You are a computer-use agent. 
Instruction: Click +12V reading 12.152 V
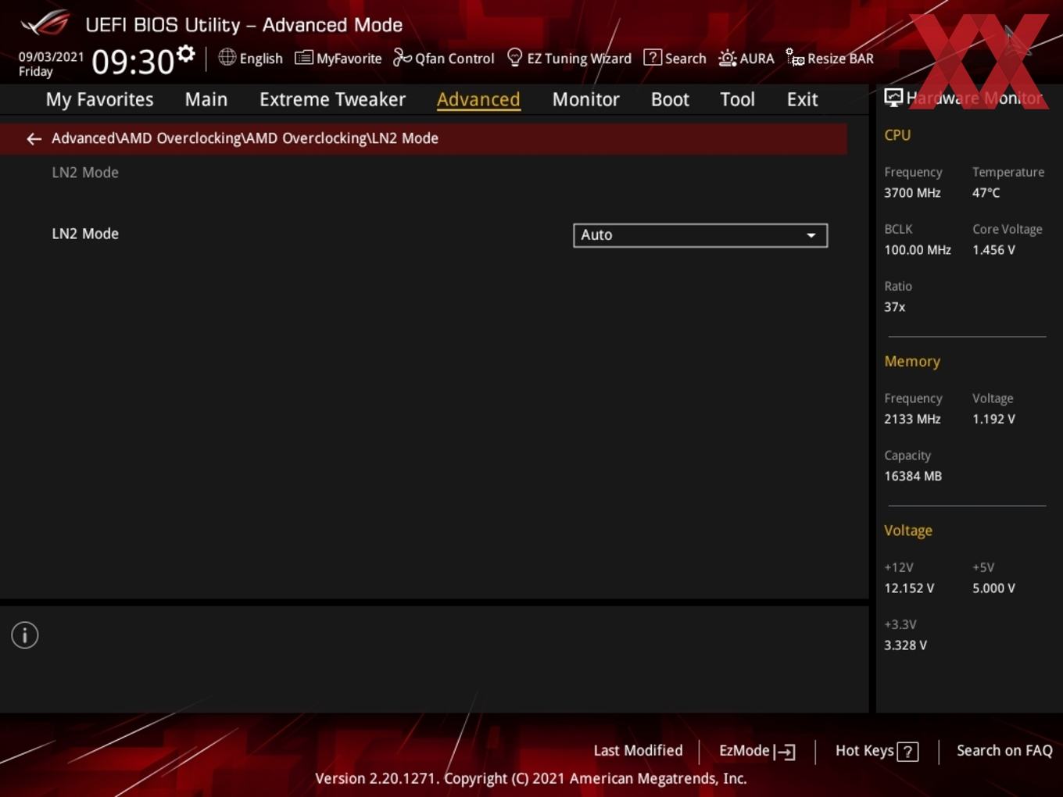[909, 588]
